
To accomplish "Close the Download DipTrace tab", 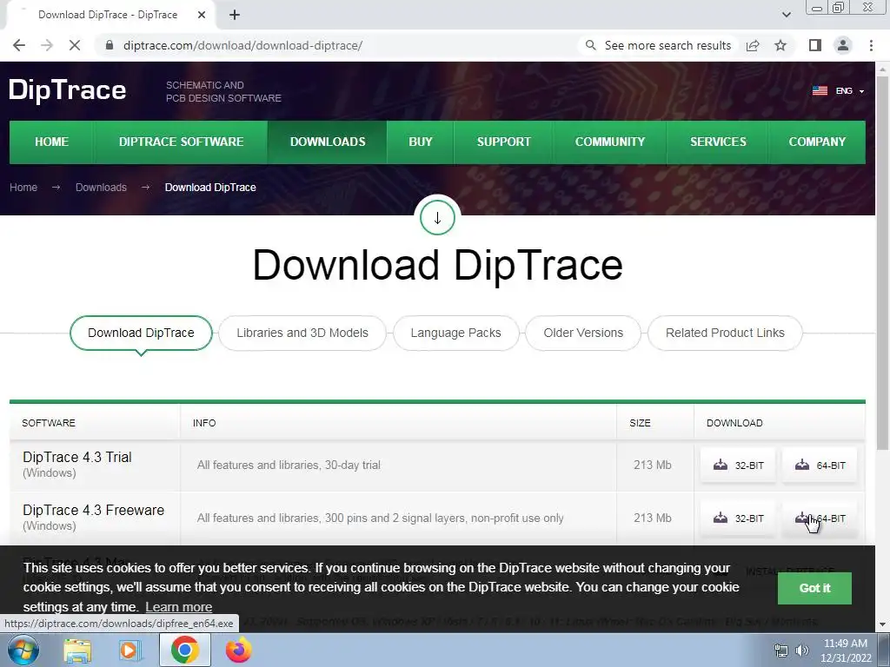I will coord(202,15).
